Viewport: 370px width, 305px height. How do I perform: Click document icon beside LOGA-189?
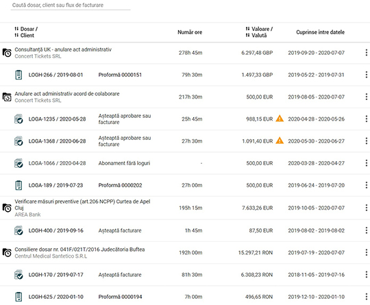(18, 185)
